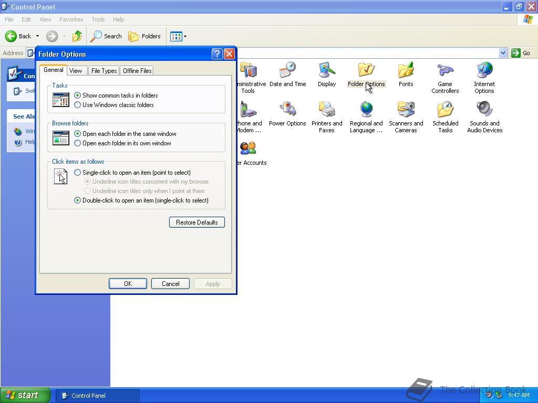Click Cancel in Folder Options
The image size is (538, 403).
tap(171, 284)
